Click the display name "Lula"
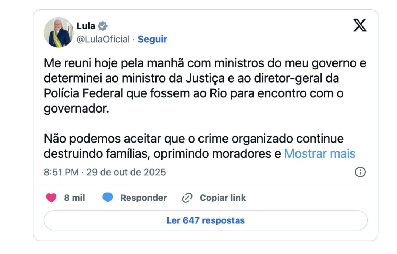 coord(86,26)
